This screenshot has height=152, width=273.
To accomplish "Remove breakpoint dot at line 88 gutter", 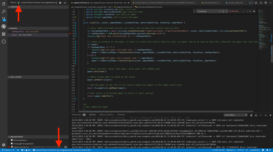I will [70, 33].
